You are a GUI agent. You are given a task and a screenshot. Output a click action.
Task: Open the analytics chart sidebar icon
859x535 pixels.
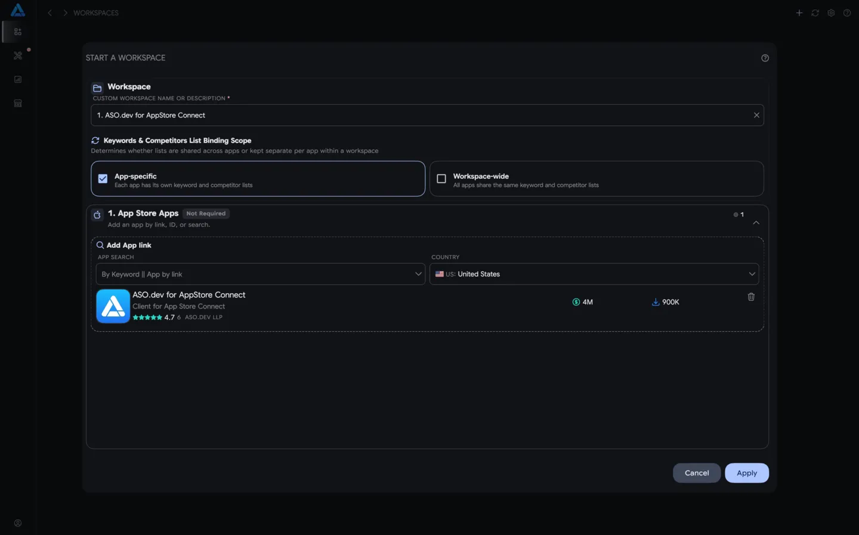click(x=18, y=79)
